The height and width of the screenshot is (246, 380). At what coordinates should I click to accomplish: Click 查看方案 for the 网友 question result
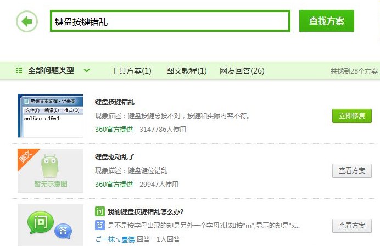(351, 226)
